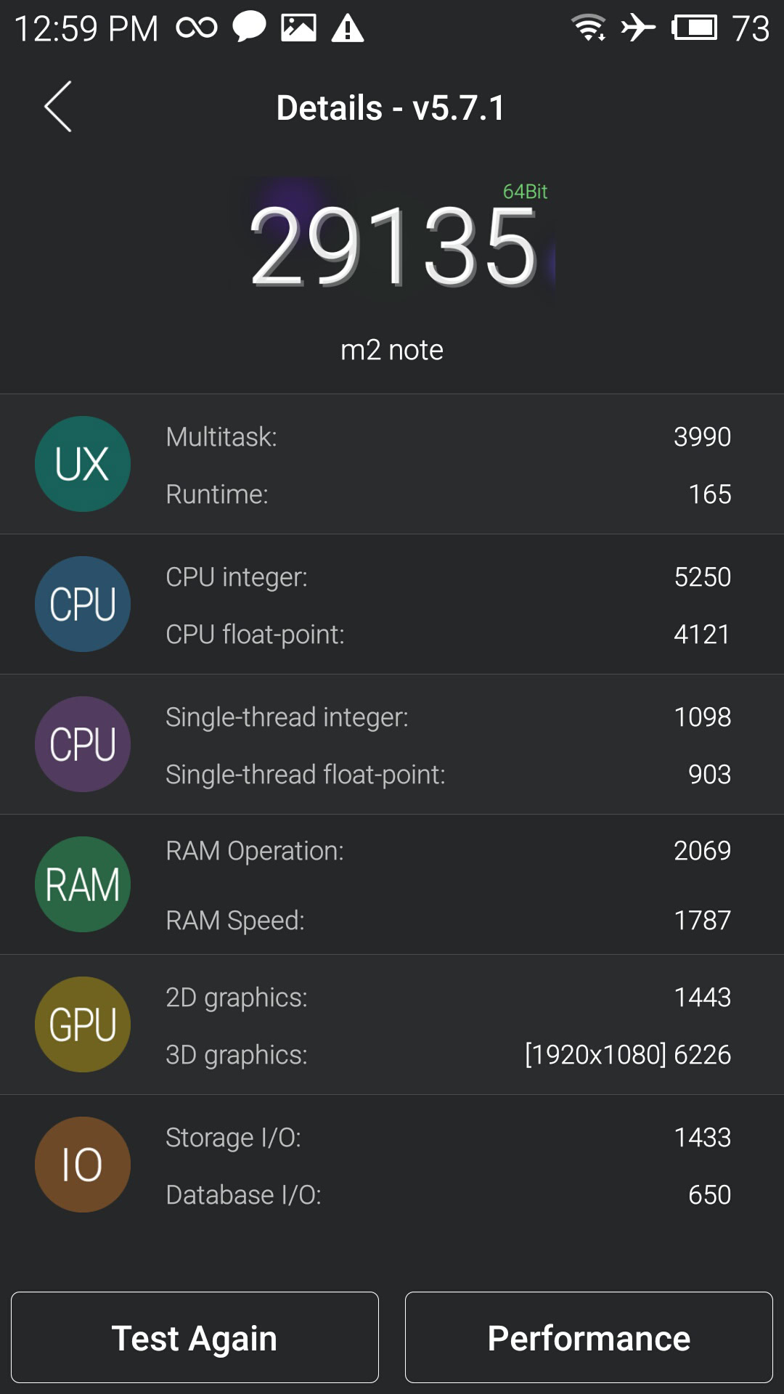Tap the teal UX category icon
The height and width of the screenshot is (1394, 784).
(83, 464)
